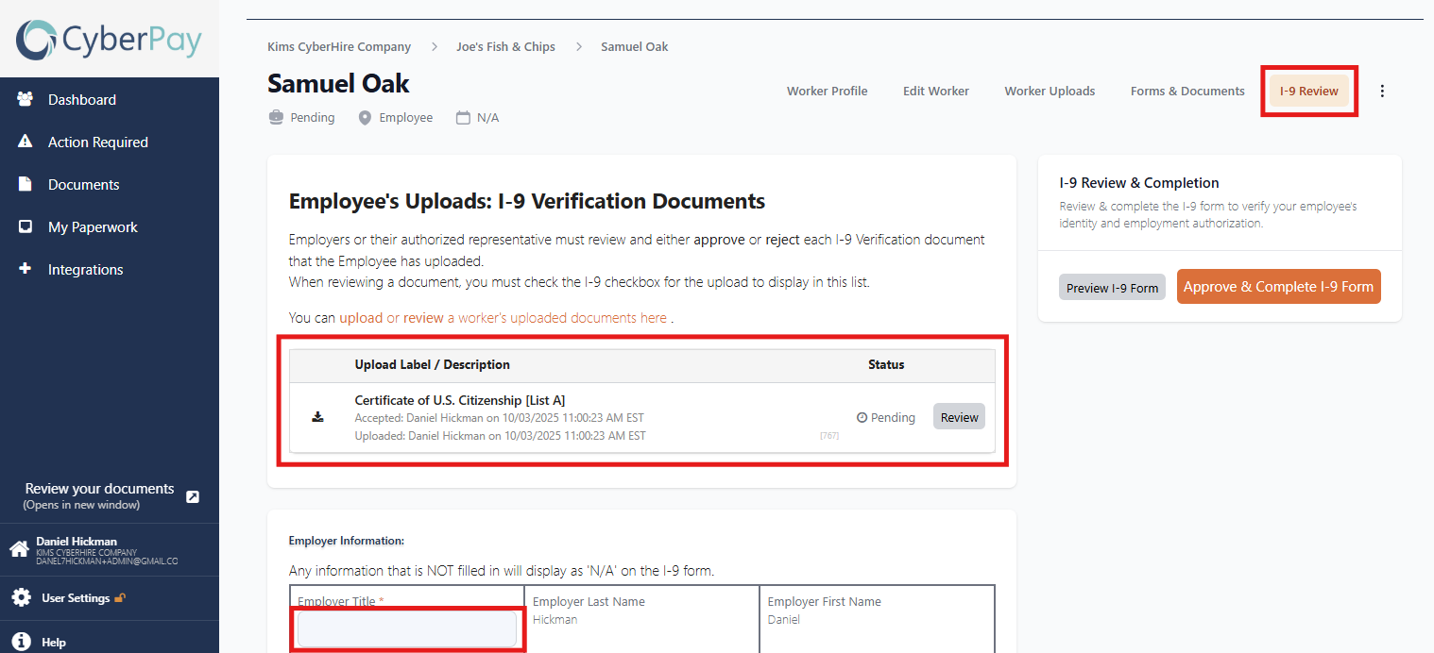Click the Documents file icon in sidebar
The height and width of the screenshot is (653, 1434).
26,184
